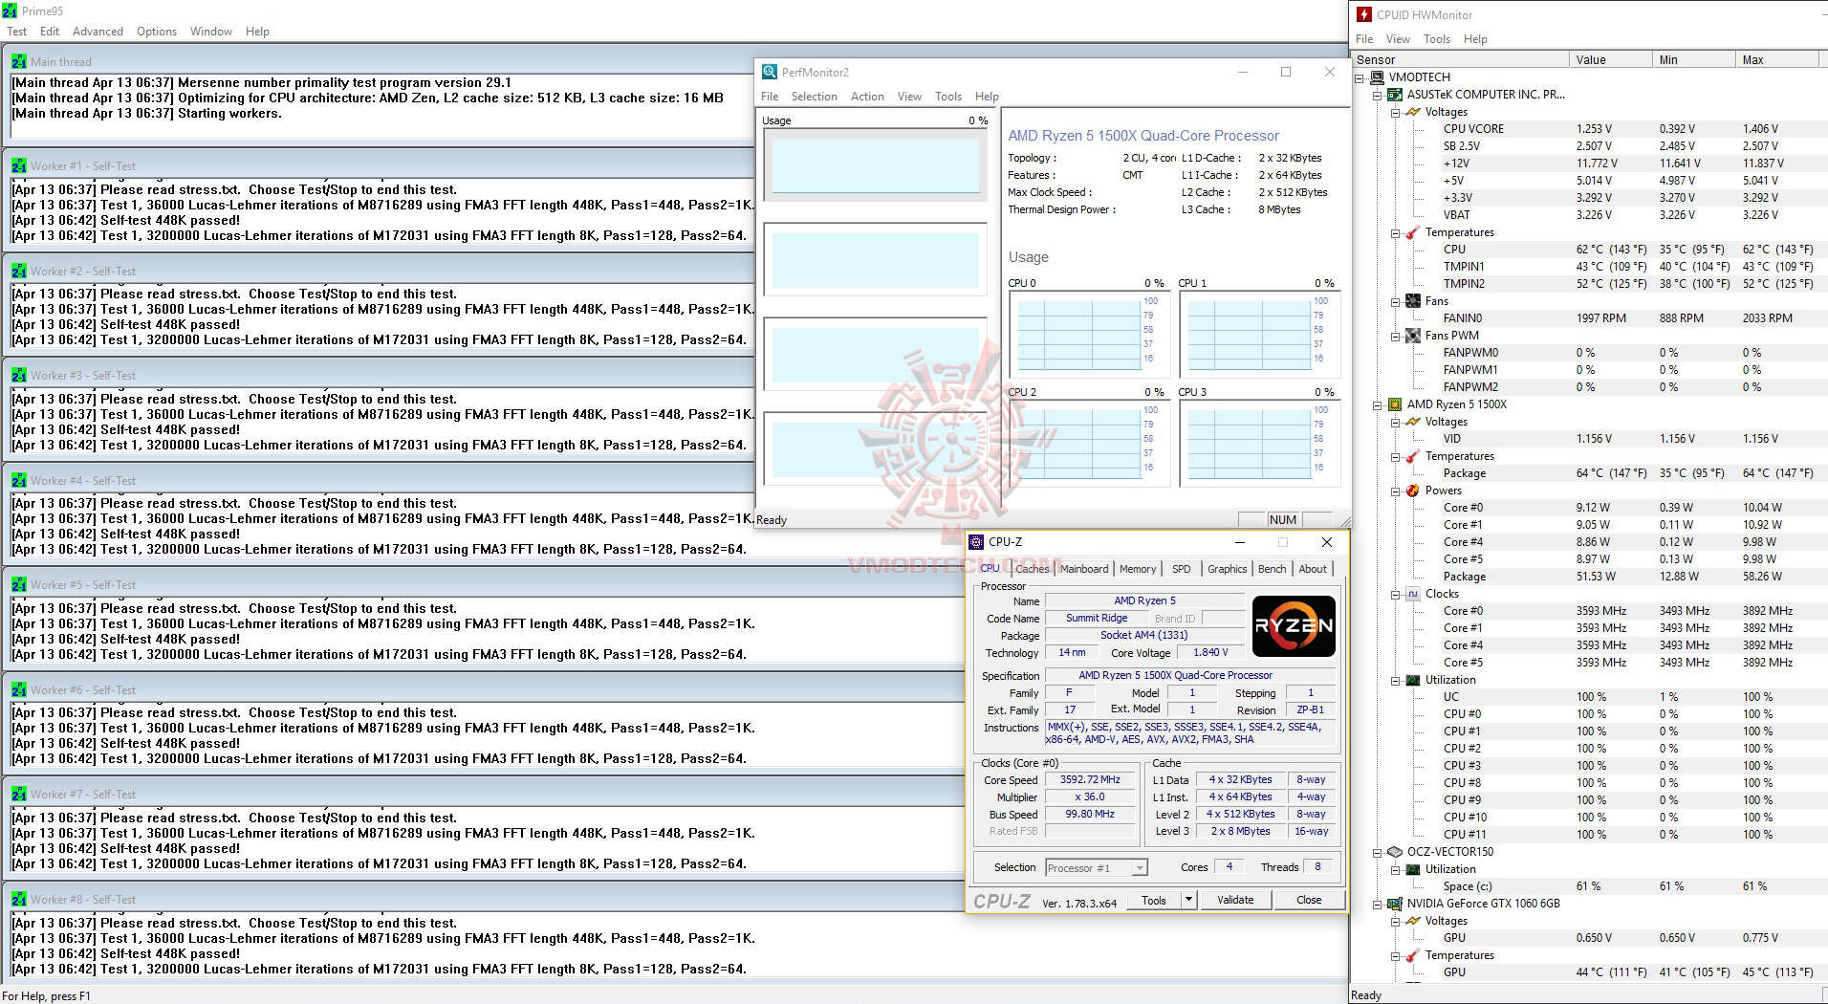Open the Test menu in Prime95
The height and width of the screenshot is (1004, 1828).
click(x=17, y=32)
